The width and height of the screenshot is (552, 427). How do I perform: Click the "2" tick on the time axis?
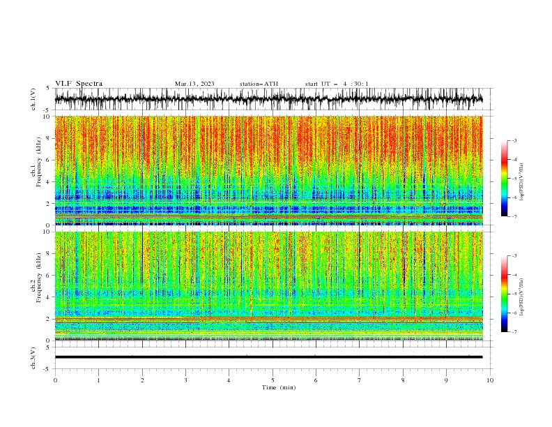142,380
